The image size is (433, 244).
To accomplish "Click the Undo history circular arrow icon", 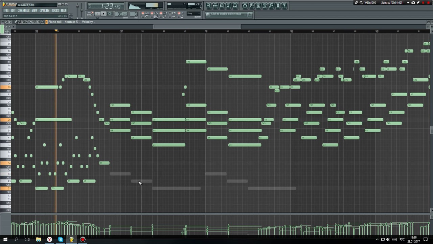I will (245, 5).
